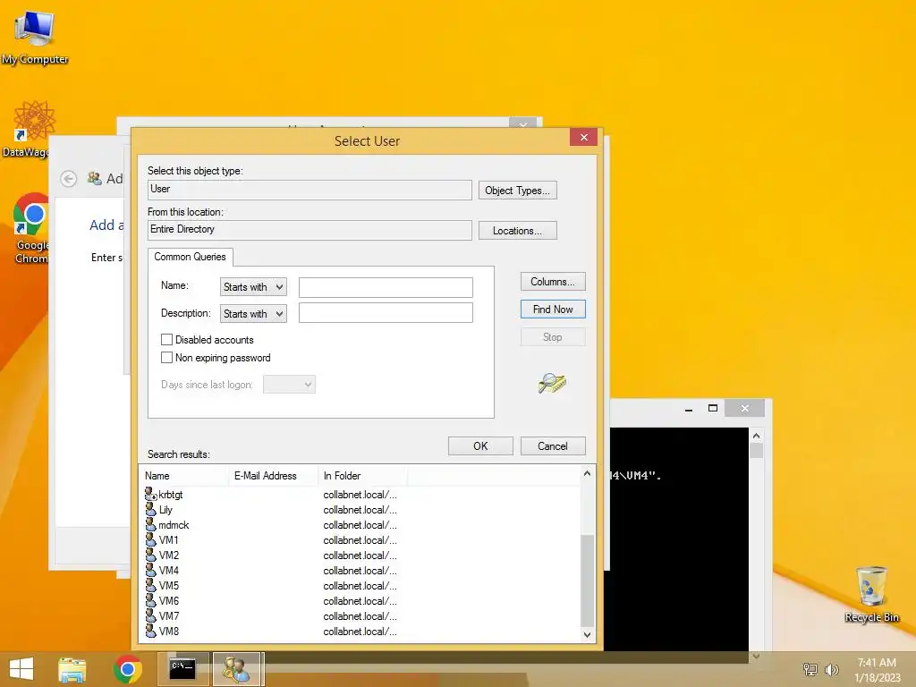This screenshot has height=687, width=916.
Task: Enable the Disabled accounts checkbox
Action: click(x=166, y=339)
